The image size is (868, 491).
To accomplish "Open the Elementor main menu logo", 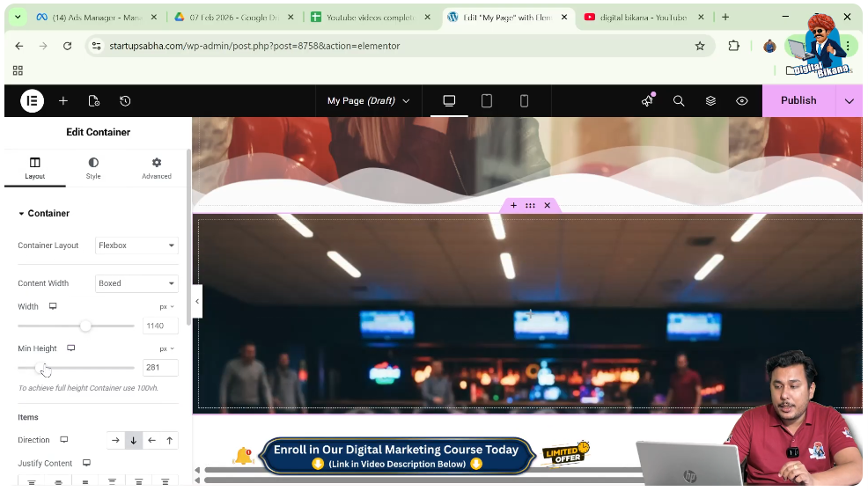I will (32, 101).
